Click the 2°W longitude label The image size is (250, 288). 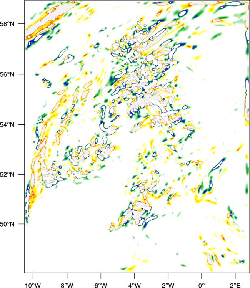click(x=168, y=285)
